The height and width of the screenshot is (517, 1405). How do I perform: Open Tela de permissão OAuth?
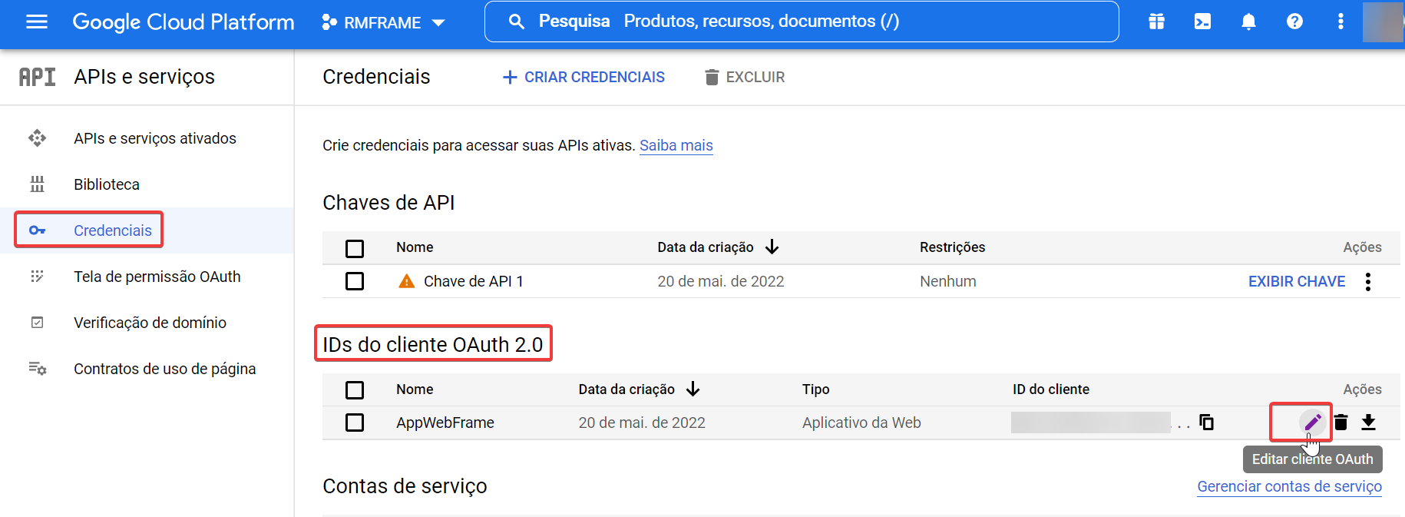click(x=157, y=277)
